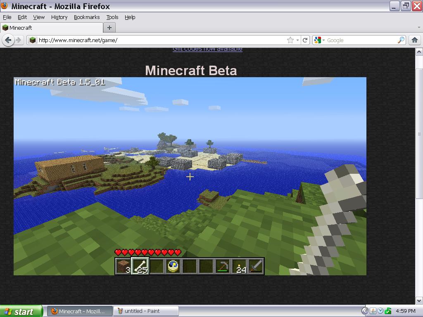Reload the page with refresh icon
Image resolution: width=423 pixels, height=317 pixels.
coord(305,40)
